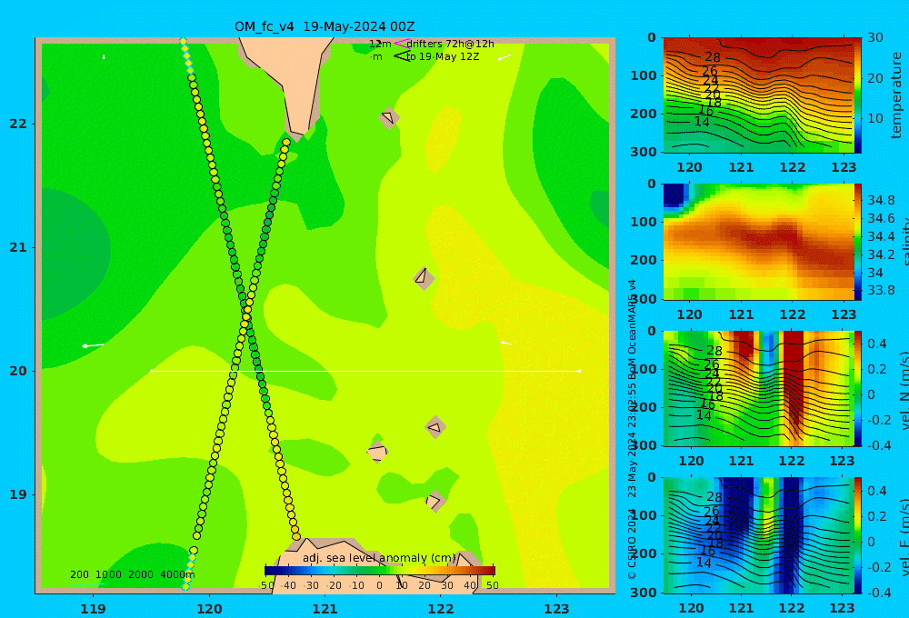Screen dimensions: 909x618
Task: Click the vertical '© CSIRO 2024' credit text
Action: coord(632,543)
